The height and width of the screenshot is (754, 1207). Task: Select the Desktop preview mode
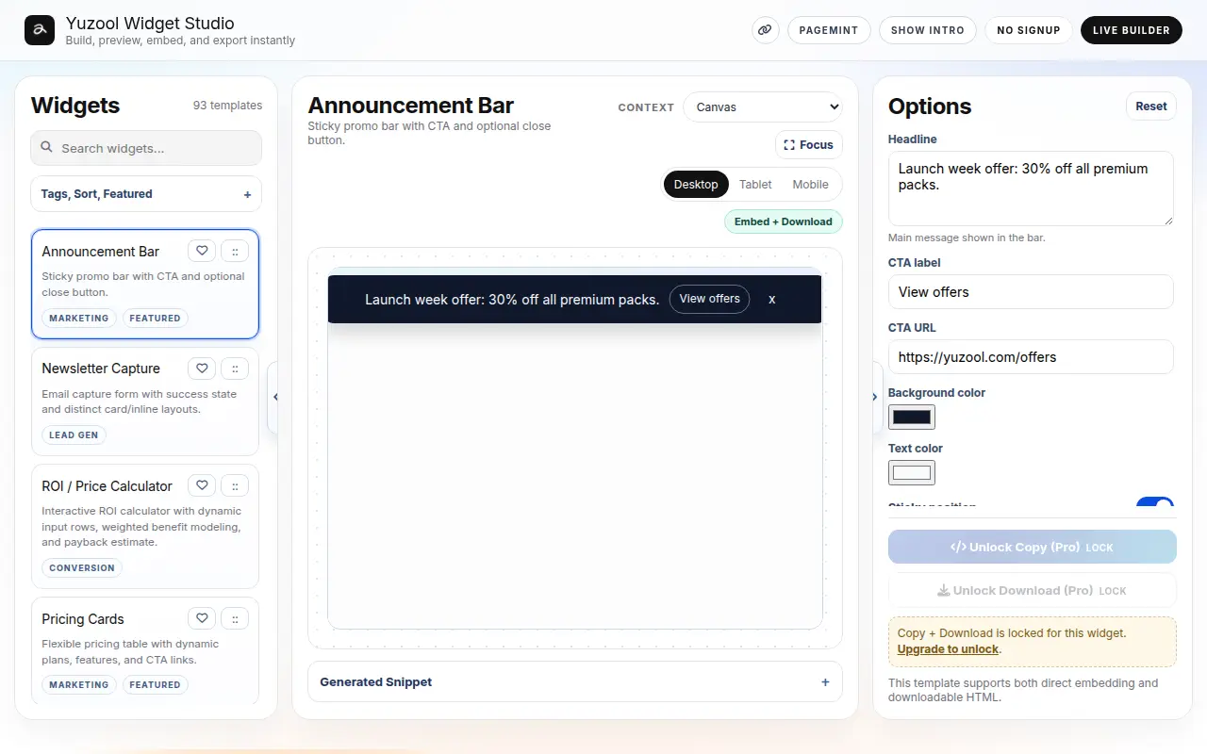point(696,185)
